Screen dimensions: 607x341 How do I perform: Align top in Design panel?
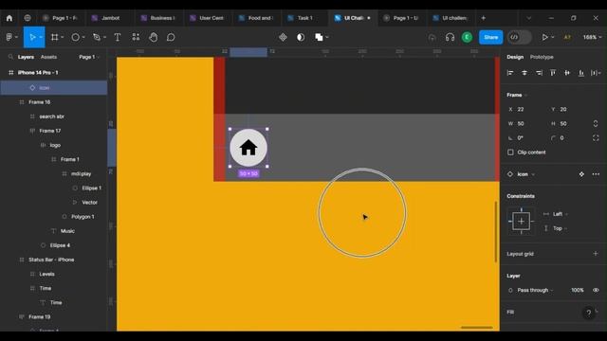[x=553, y=73]
